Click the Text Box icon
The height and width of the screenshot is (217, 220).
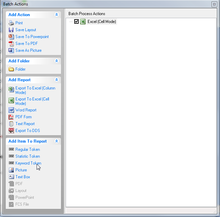(11, 177)
